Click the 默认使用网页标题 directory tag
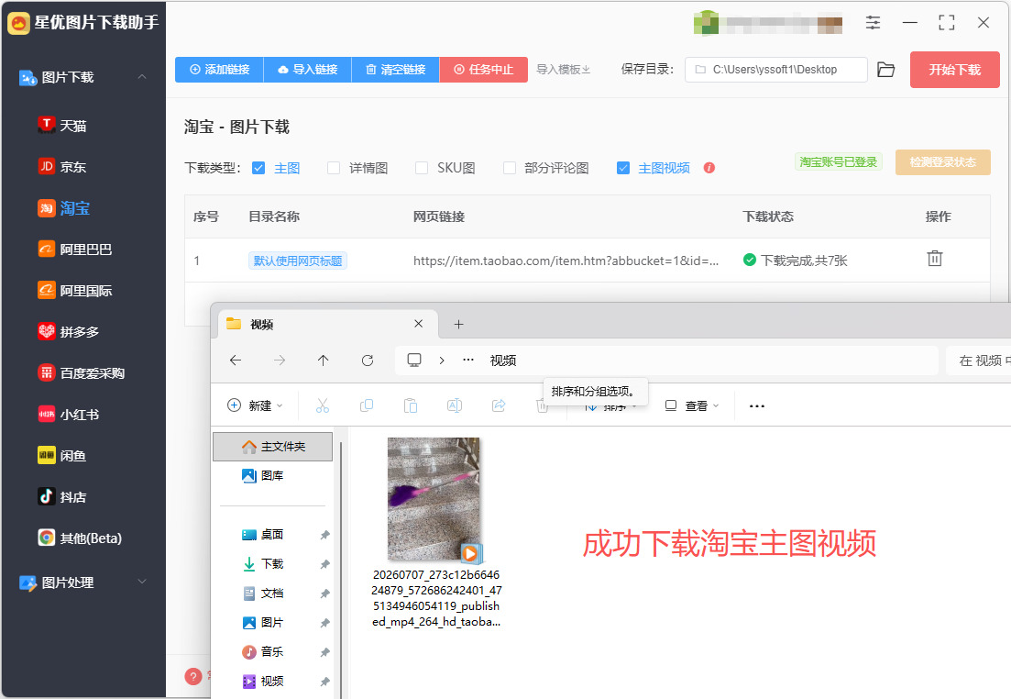1011x699 pixels. (x=298, y=261)
